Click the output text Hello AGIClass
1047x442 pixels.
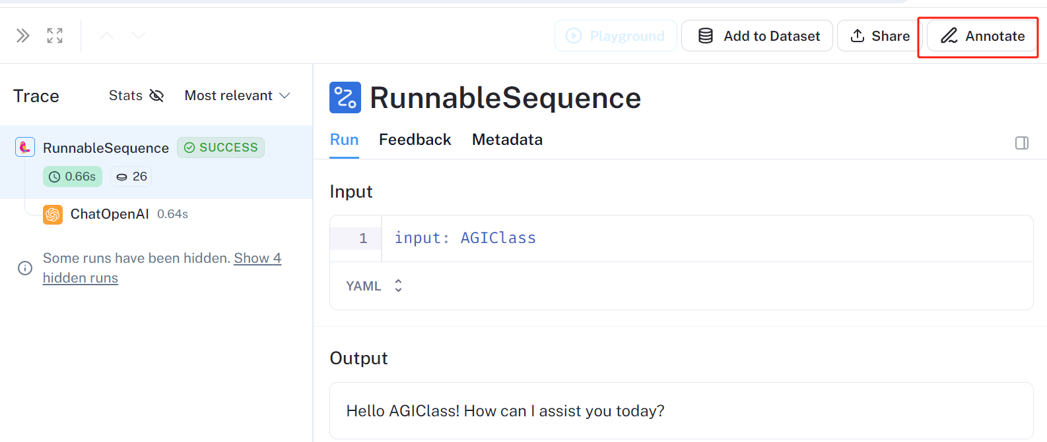(x=505, y=411)
